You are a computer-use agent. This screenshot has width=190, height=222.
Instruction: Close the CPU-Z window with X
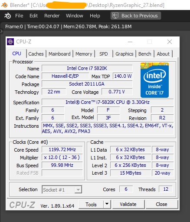[x=170, y=42]
